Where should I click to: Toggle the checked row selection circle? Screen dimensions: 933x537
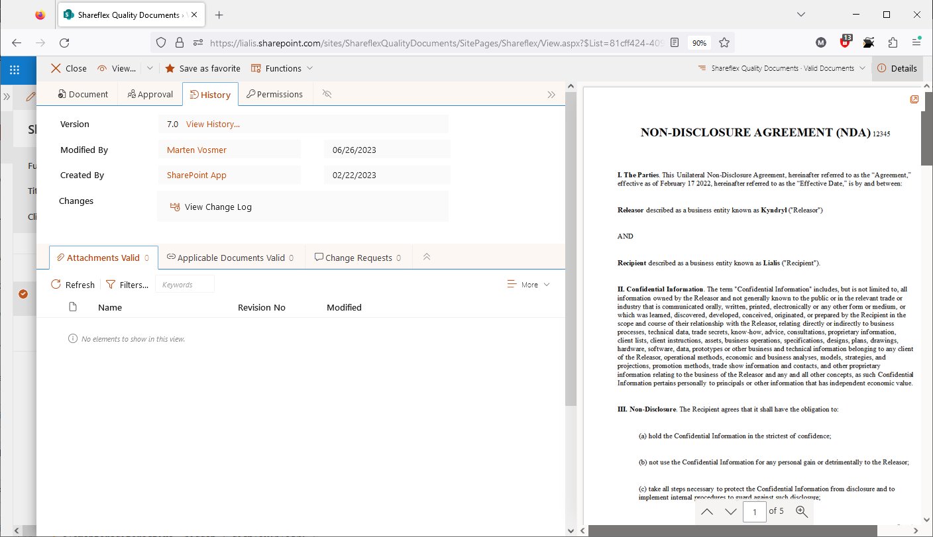click(23, 294)
